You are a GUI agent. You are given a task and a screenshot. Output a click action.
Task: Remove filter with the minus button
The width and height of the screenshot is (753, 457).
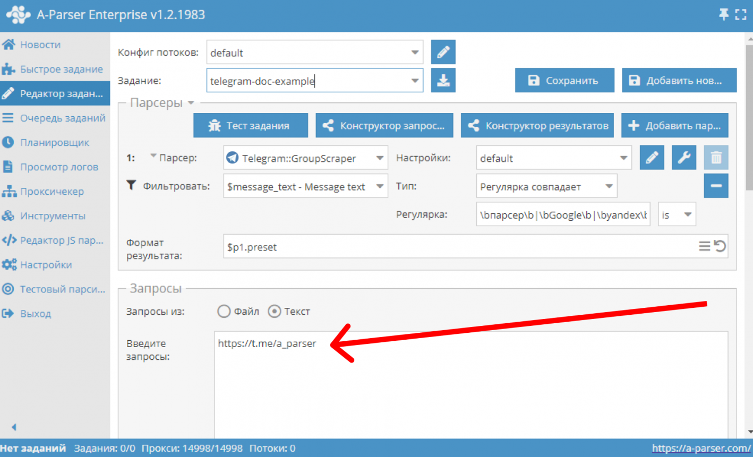[716, 186]
